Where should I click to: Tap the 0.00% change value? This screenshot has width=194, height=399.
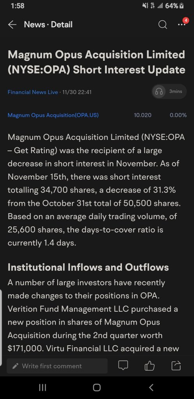point(178,115)
